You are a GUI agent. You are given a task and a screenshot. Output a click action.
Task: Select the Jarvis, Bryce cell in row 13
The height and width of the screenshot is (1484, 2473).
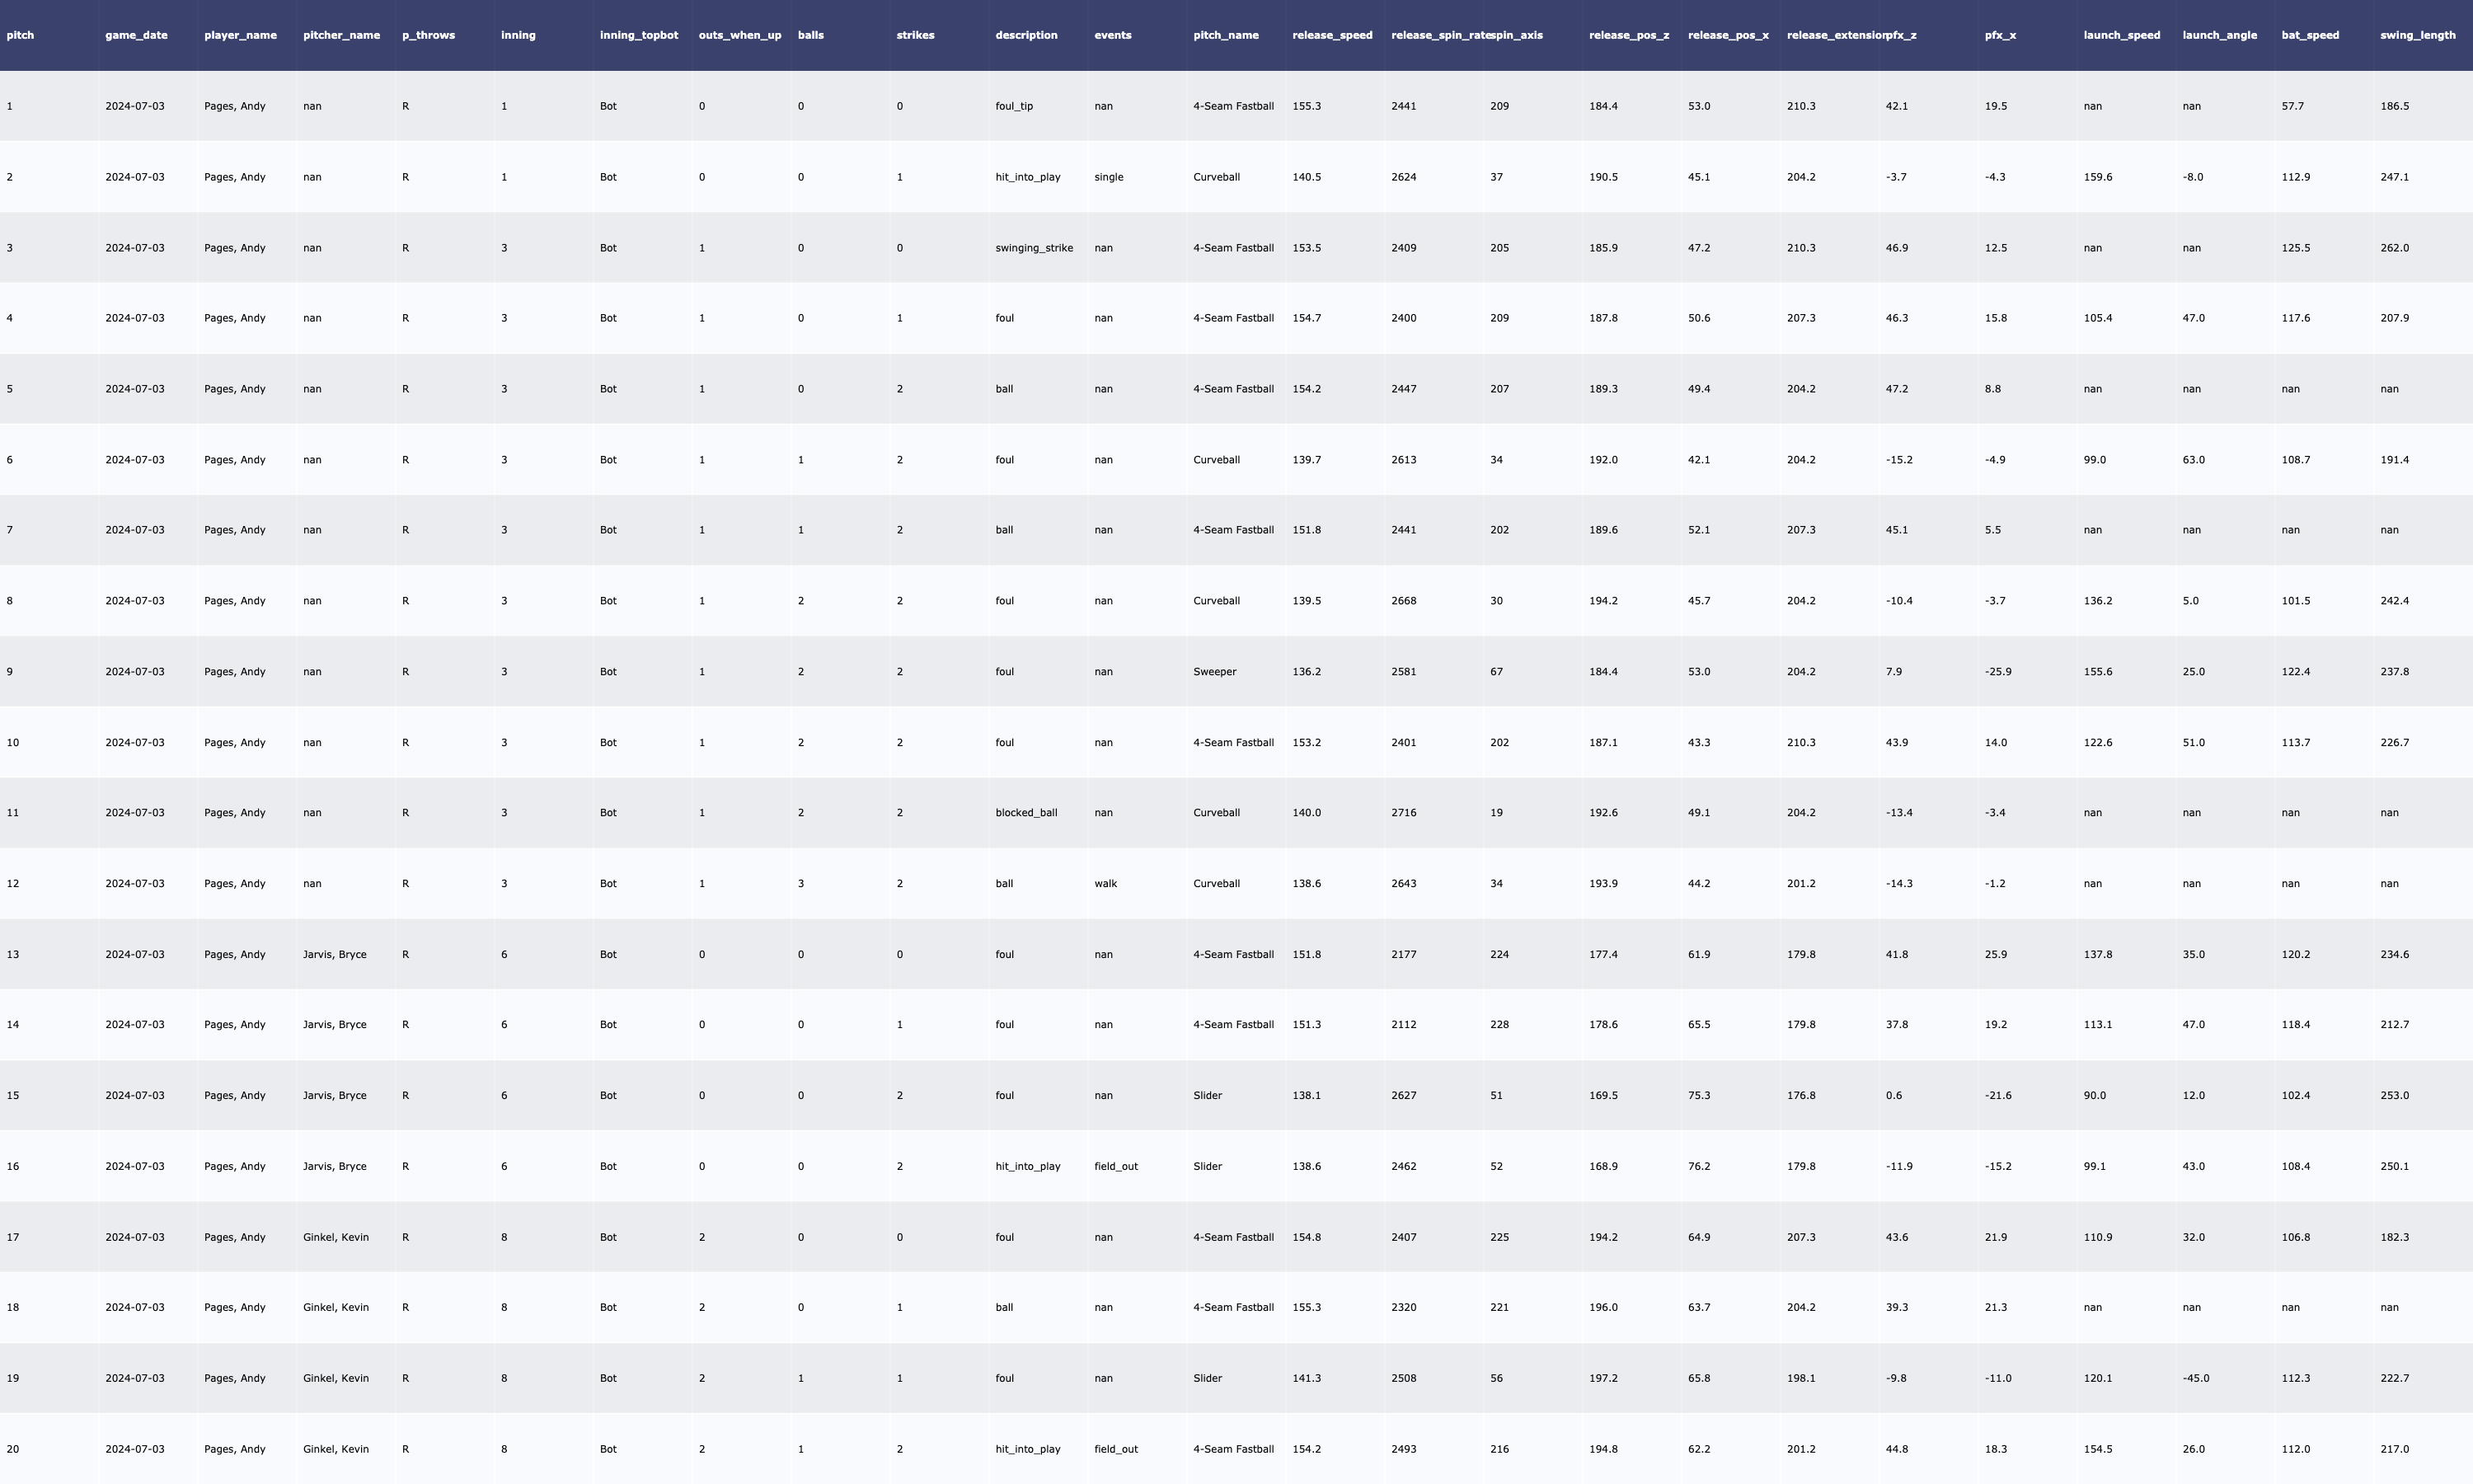[334, 954]
